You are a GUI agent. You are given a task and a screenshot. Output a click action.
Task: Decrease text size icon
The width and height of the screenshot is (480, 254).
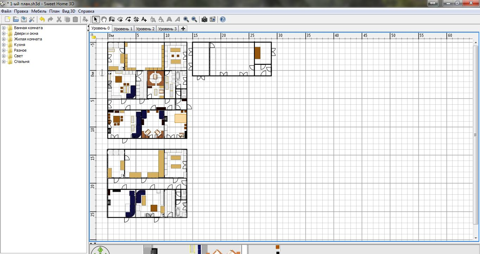[x=161, y=19]
